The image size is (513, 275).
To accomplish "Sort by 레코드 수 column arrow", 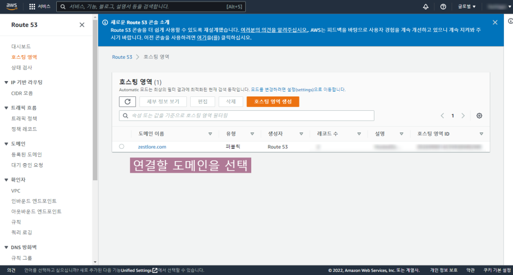I will click(359, 134).
